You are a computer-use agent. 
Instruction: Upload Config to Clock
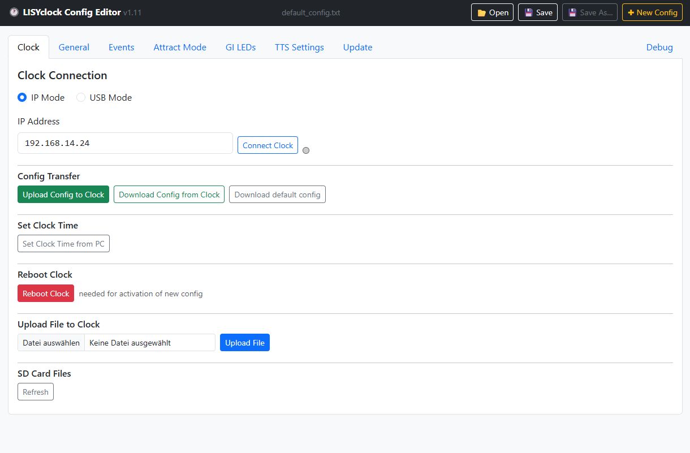(63, 194)
